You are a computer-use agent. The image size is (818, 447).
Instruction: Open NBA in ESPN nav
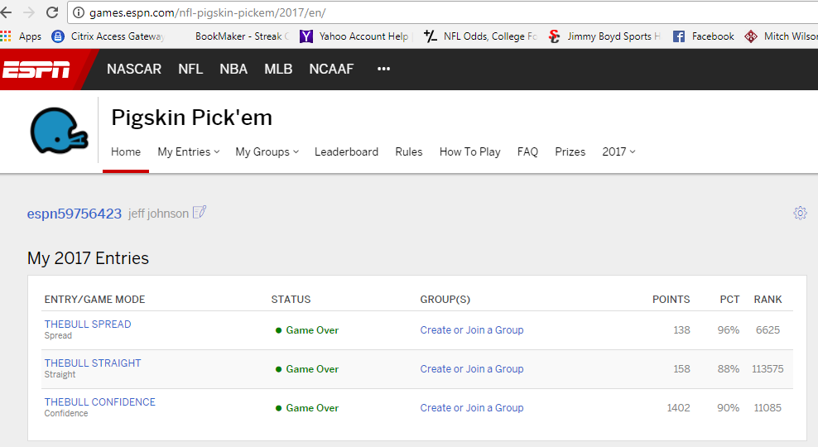233,69
